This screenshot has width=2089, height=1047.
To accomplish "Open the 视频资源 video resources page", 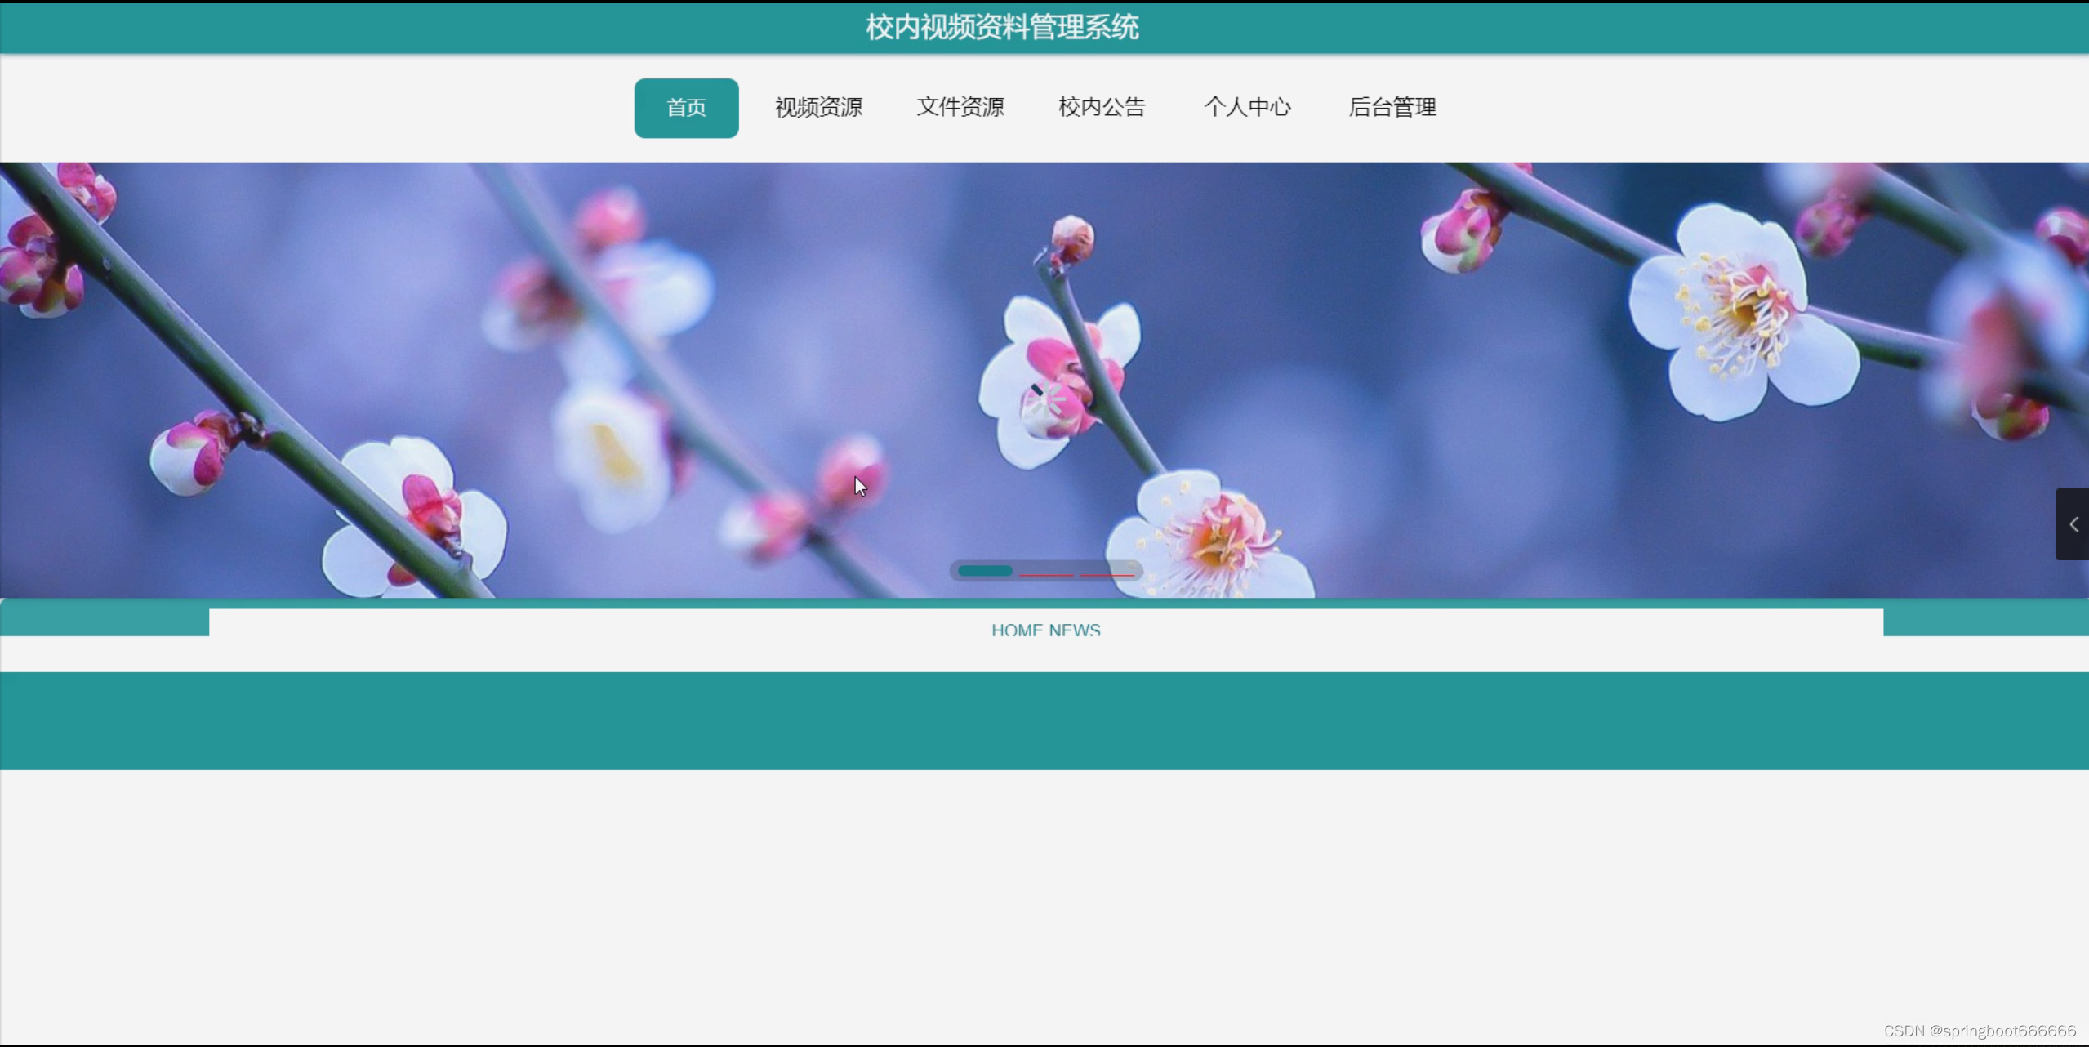I will point(818,108).
